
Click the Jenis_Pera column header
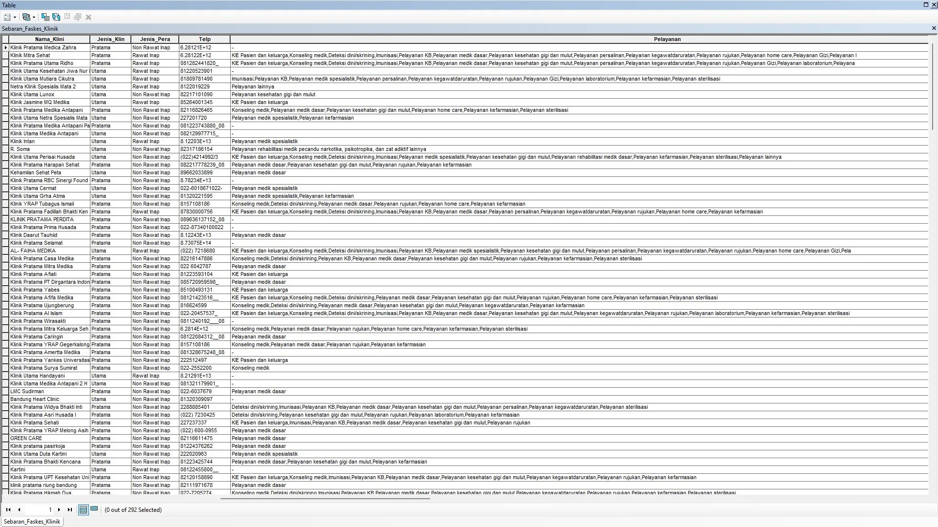[155, 39]
